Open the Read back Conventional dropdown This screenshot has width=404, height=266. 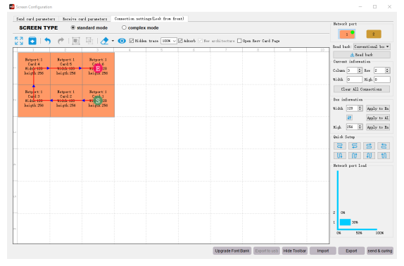372,46
